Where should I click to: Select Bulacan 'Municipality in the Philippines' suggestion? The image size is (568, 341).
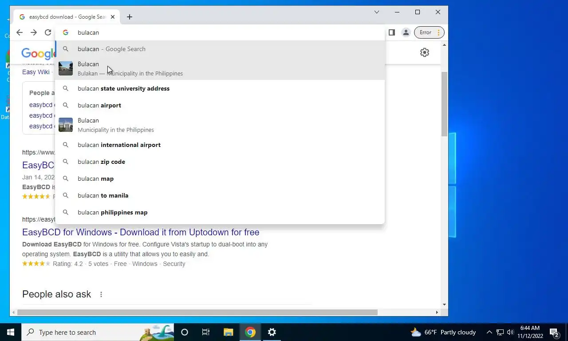point(220,125)
